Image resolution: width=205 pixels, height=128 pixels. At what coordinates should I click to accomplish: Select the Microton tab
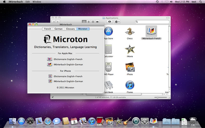(83, 29)
